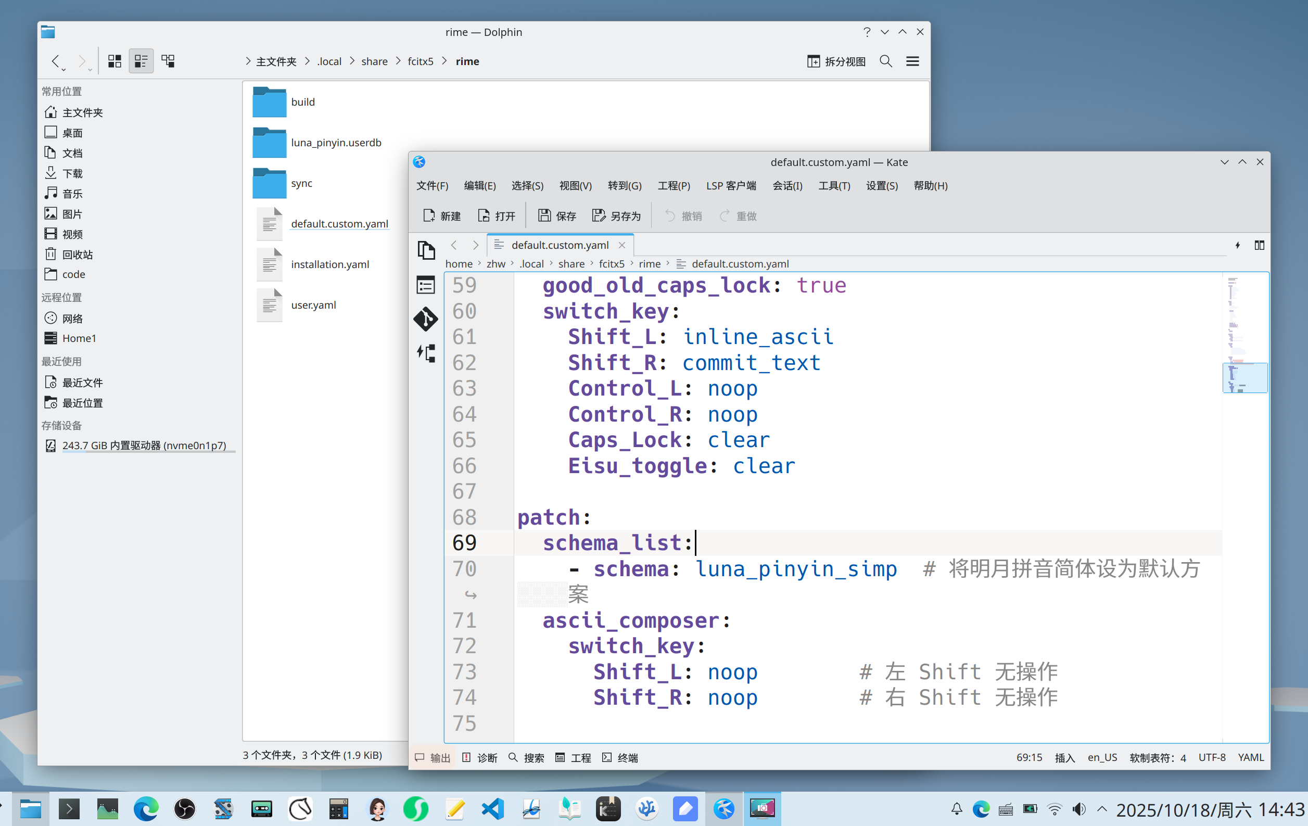Viewport: 1308px width, 826px height.
Task: Open the Git panel in Kate sidebar
Action: point(426,319)
